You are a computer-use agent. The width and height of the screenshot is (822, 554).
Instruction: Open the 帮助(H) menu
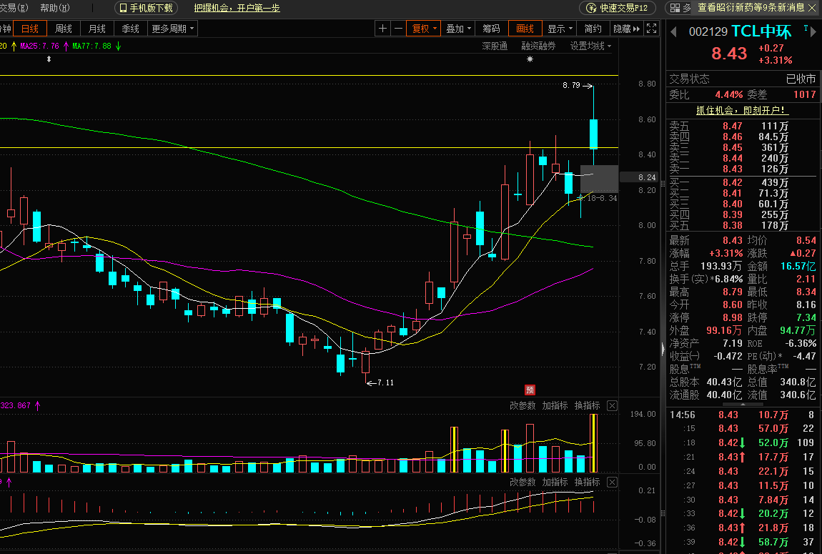coord(54,8)
